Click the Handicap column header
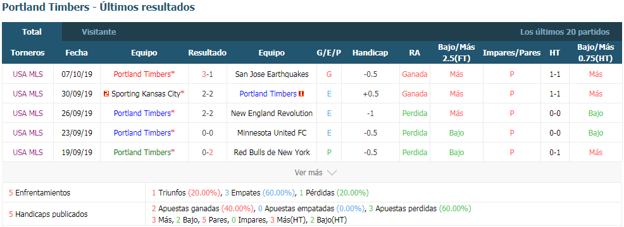The width and height of the screenshot is (624, 227). [x=370, y=53]
